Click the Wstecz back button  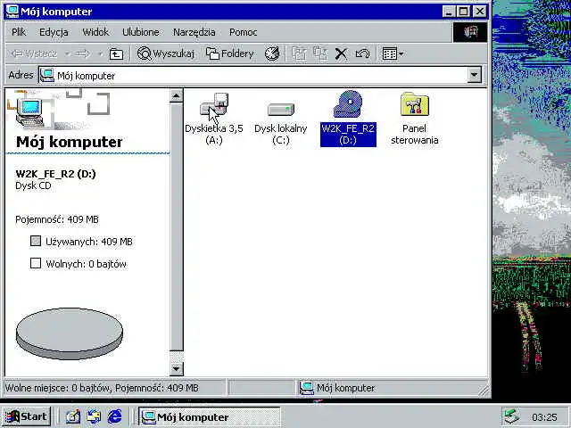coord(34,53)
